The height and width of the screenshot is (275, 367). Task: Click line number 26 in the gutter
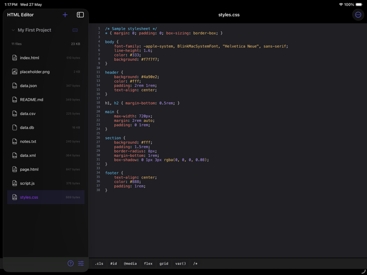click(x=98, y=137)
